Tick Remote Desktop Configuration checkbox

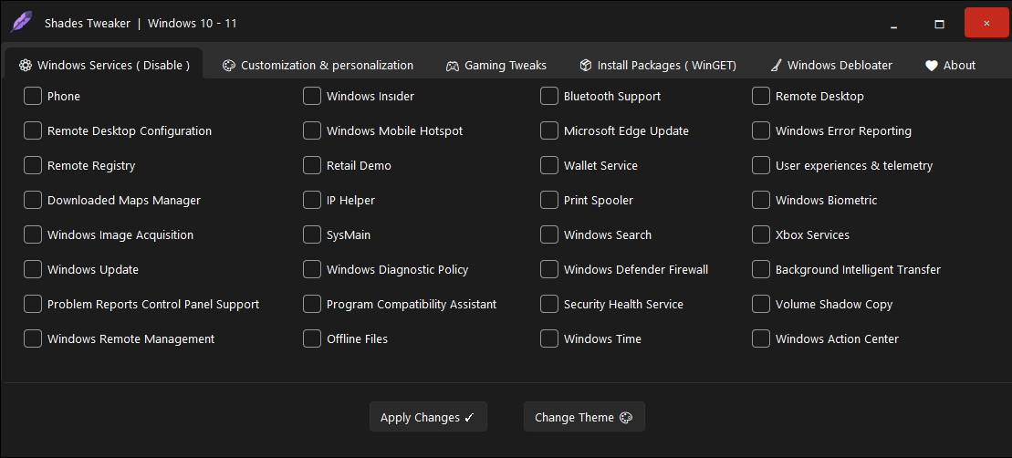pos(33,130)
